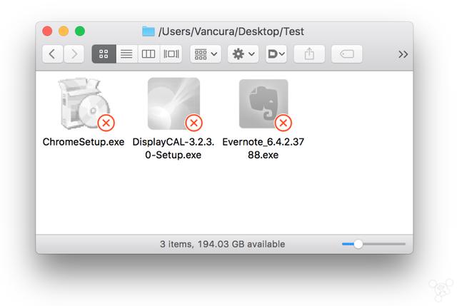Switch to cover flow view
The width and height of the screenshot is (457, 306).
click(x=171, y=54)
